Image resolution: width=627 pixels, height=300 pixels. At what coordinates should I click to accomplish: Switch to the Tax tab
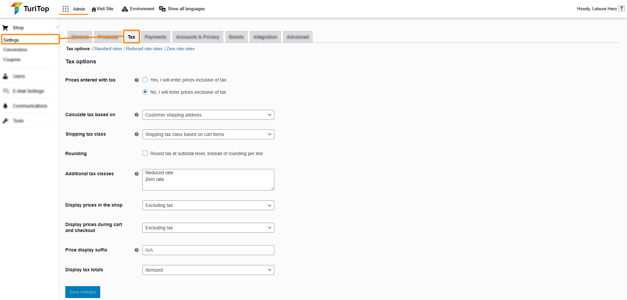(132, 37)
